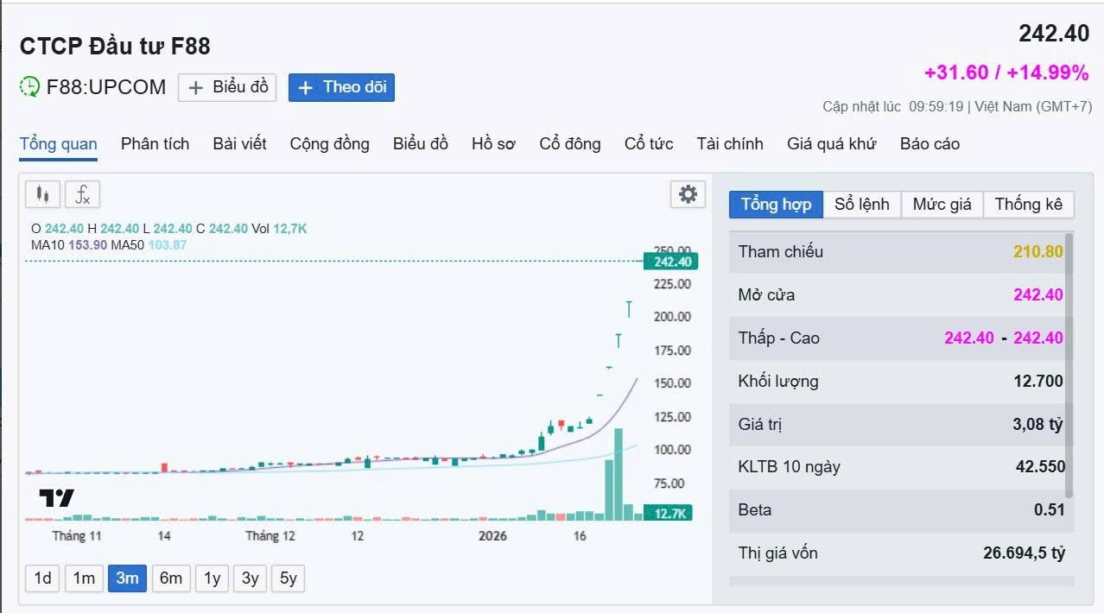This screenshot has height=613, width=1104.
Task: Click the Biểu đồ plus button
Action: (x=227, y=87)
